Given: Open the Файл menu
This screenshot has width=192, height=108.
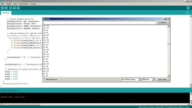Looking at the screenshot, I should [3, 4].
